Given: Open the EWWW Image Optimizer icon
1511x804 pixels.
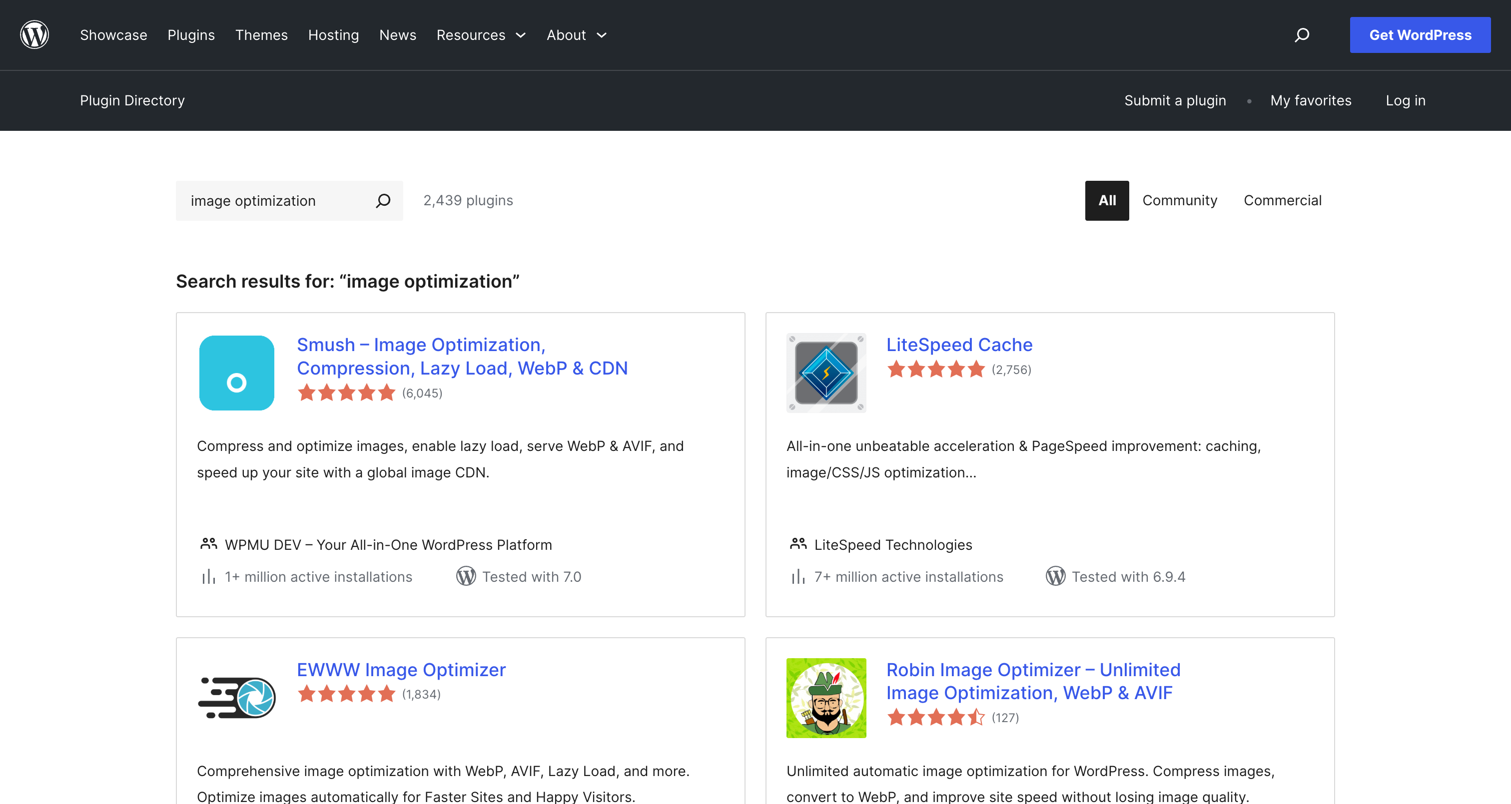Looking at the screenshot, I should 236,698.
